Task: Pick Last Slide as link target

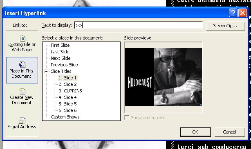Action: coord(60,52)
